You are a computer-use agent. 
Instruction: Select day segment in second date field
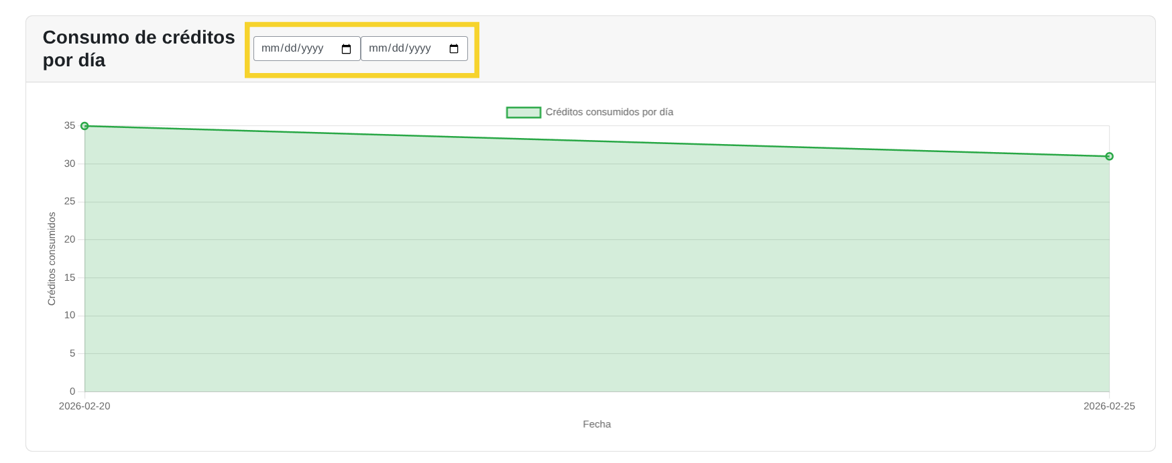[x=398, y=48]
